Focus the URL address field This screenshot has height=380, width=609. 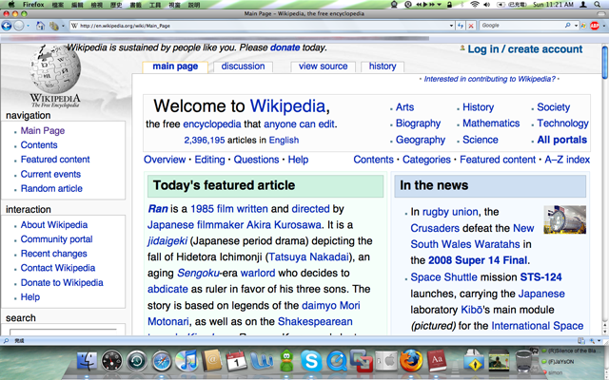point(260,26)
